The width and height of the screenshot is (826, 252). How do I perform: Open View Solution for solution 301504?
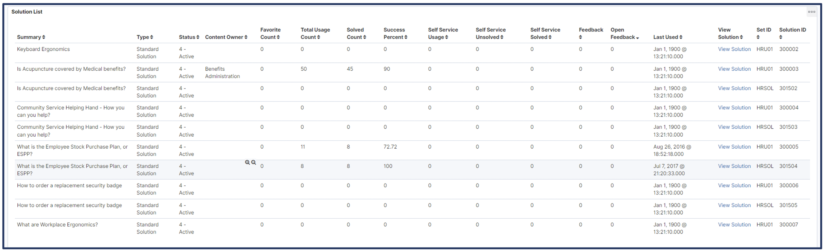pyautogui.click(x=734, y=166)
